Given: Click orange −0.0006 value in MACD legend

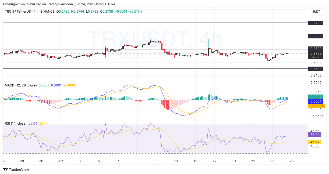Looking at the screenshot, I should coord(69,85).
